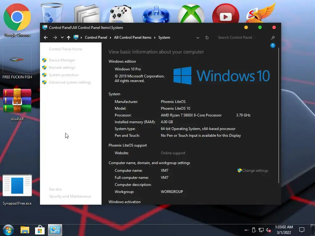Click the fish icon in system tray
The image size is (315, 236).
246,230
